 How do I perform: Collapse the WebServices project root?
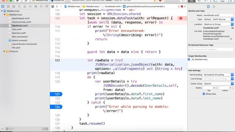(2, 11)
